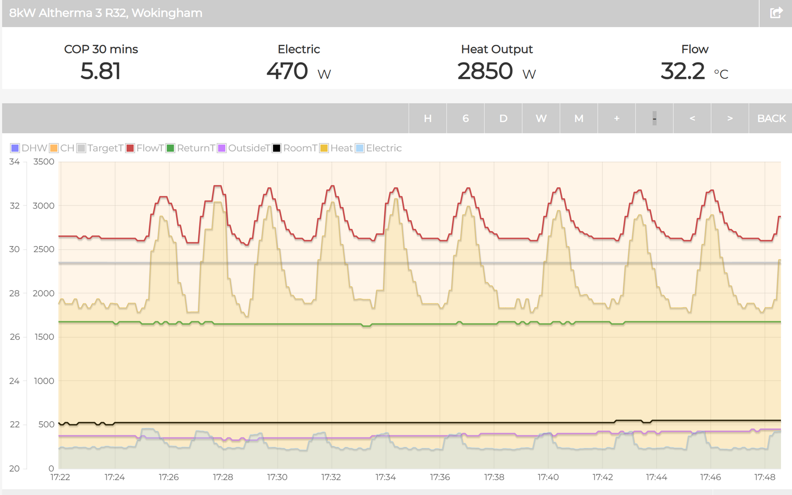Image resolution: width=792 pixels, height=495 pixels.
Task: Click the purple OutsideT legend swatch
Action: pos(222,148)
